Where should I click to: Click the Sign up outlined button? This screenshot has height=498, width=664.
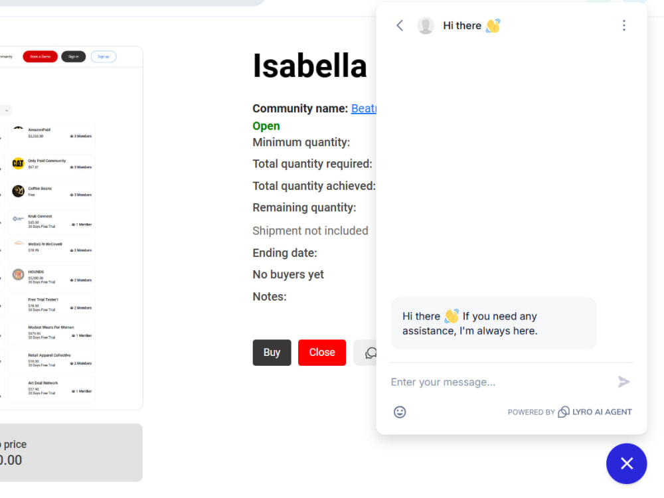coord(104,56)
